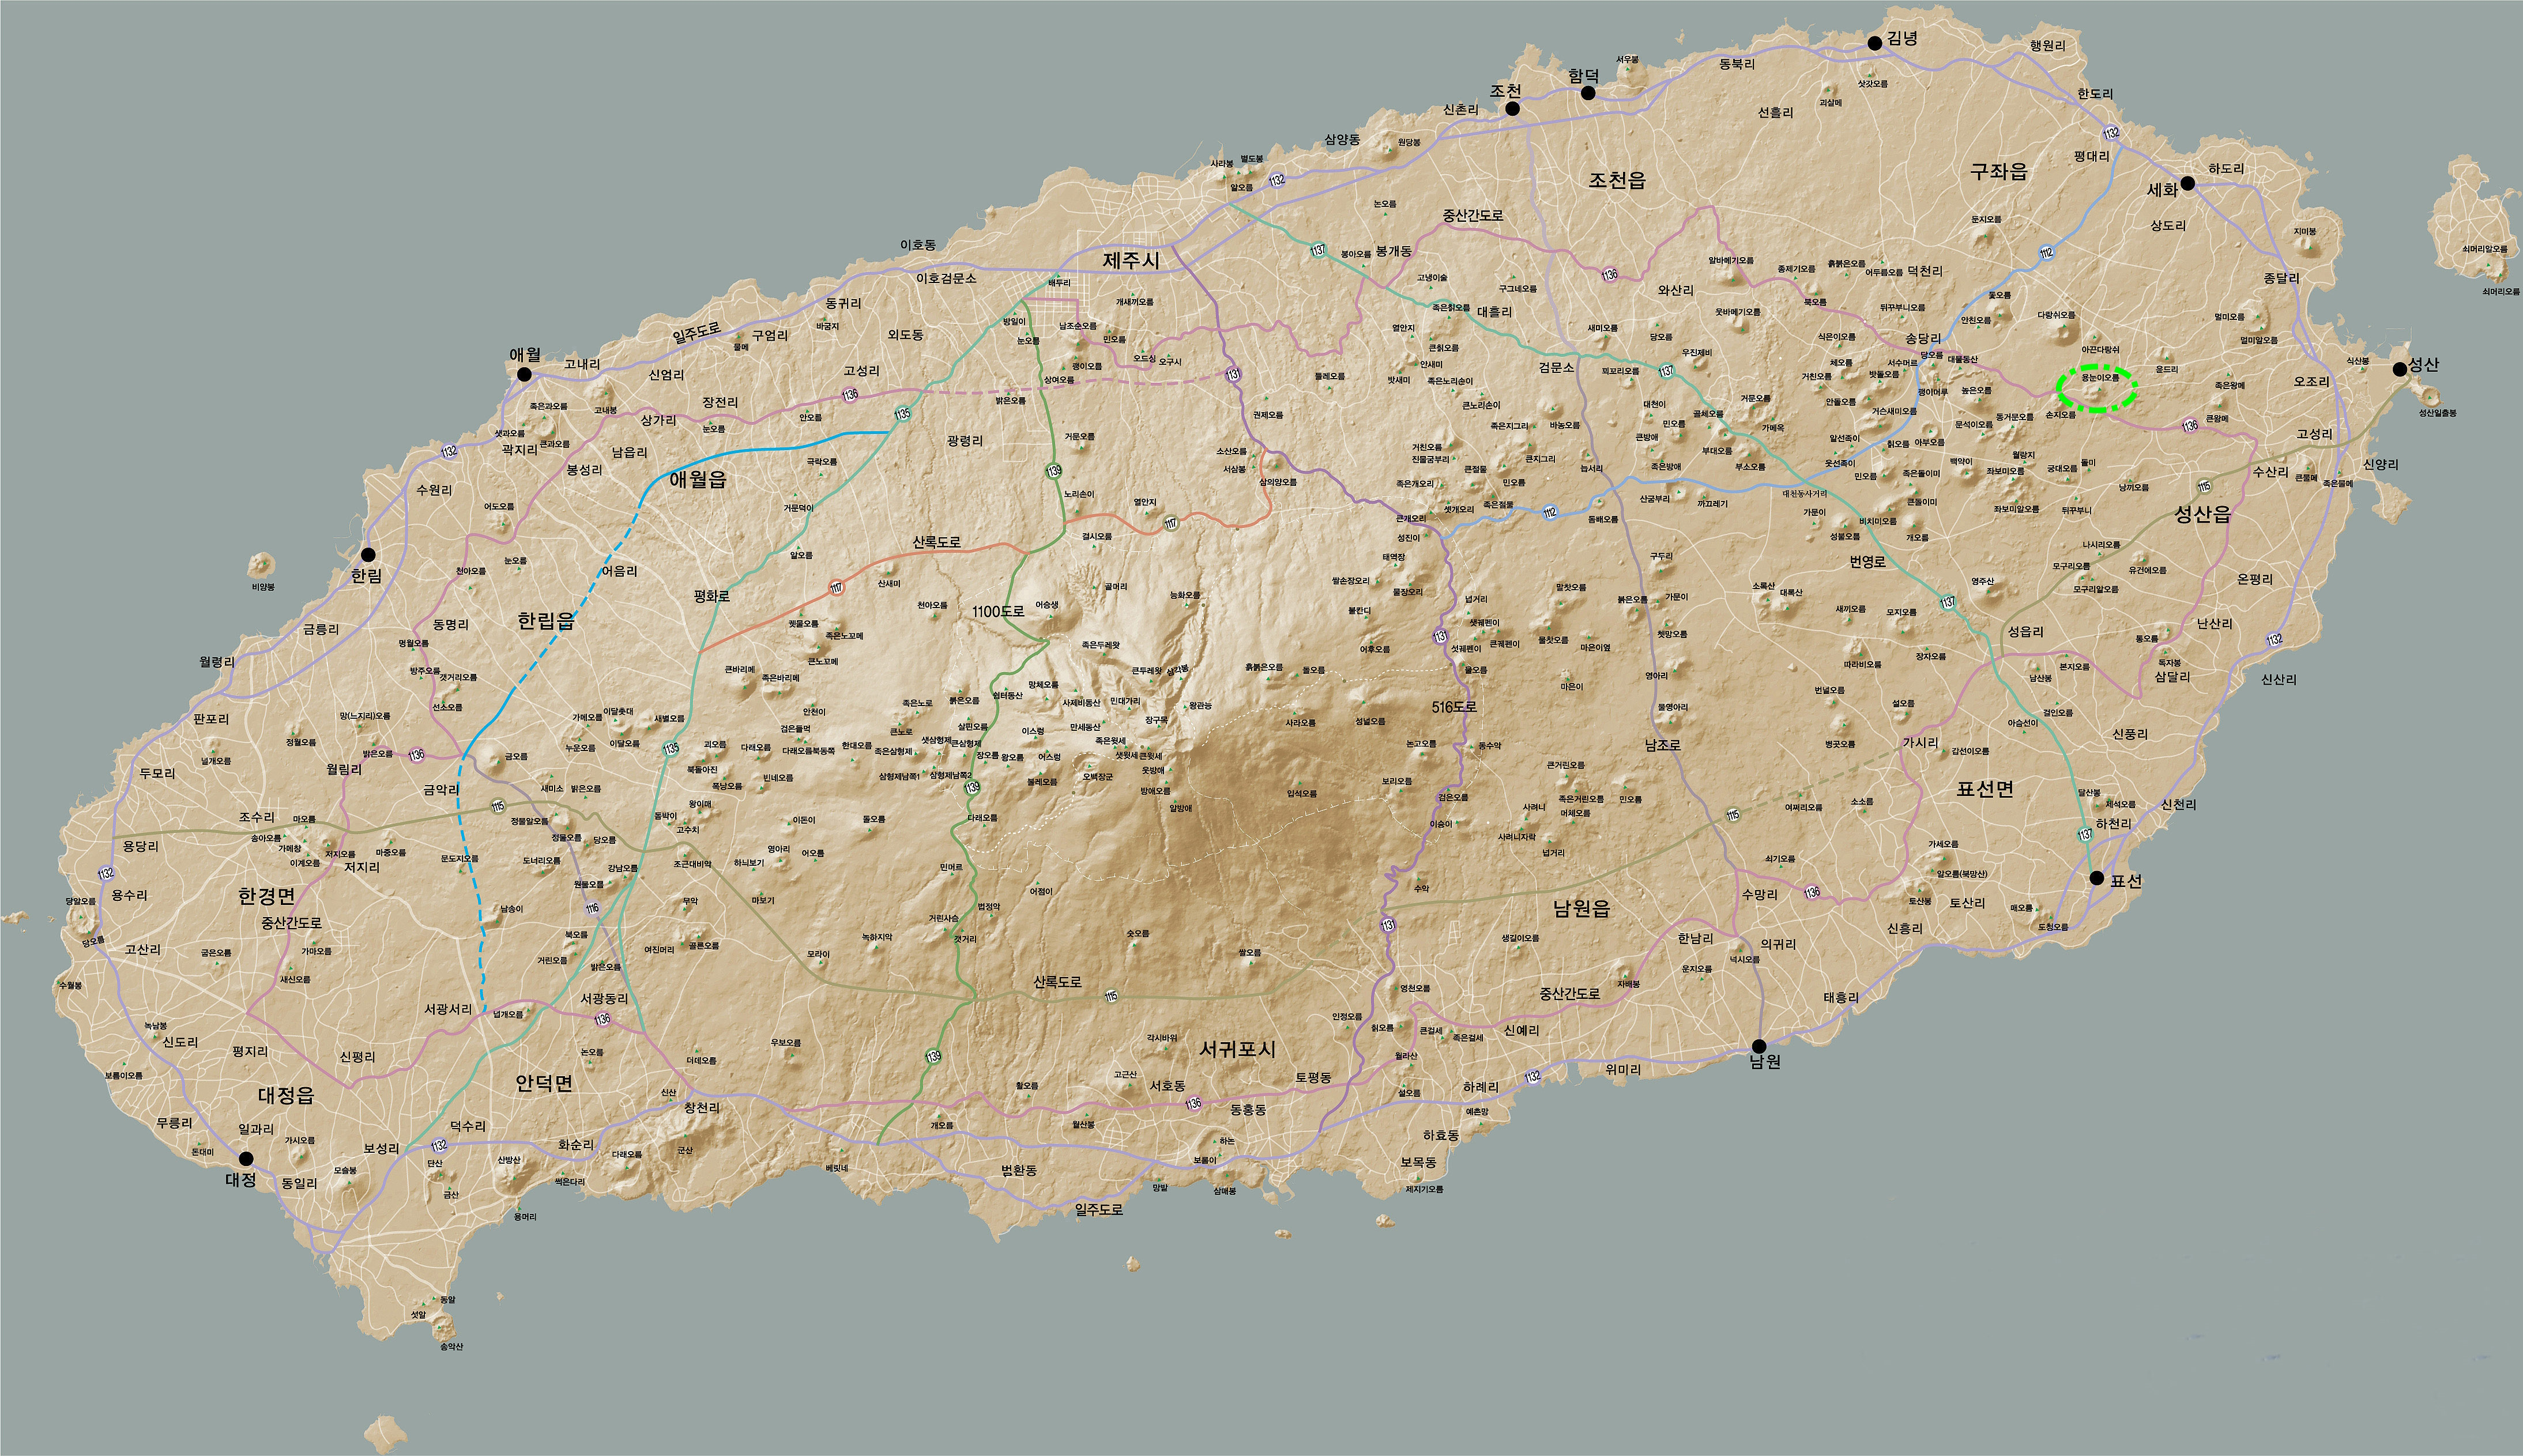Click the 제주시 city label

(1131, 261)
